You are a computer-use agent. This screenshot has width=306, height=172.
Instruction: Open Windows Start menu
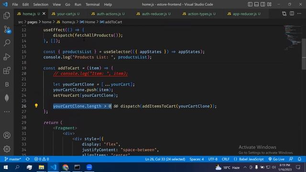click(x=5, y=167)
